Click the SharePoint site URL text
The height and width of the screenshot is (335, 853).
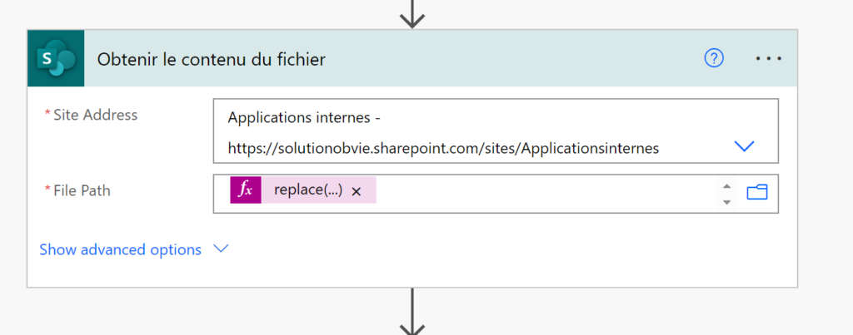pyautogui.click(x=443, y=148)
